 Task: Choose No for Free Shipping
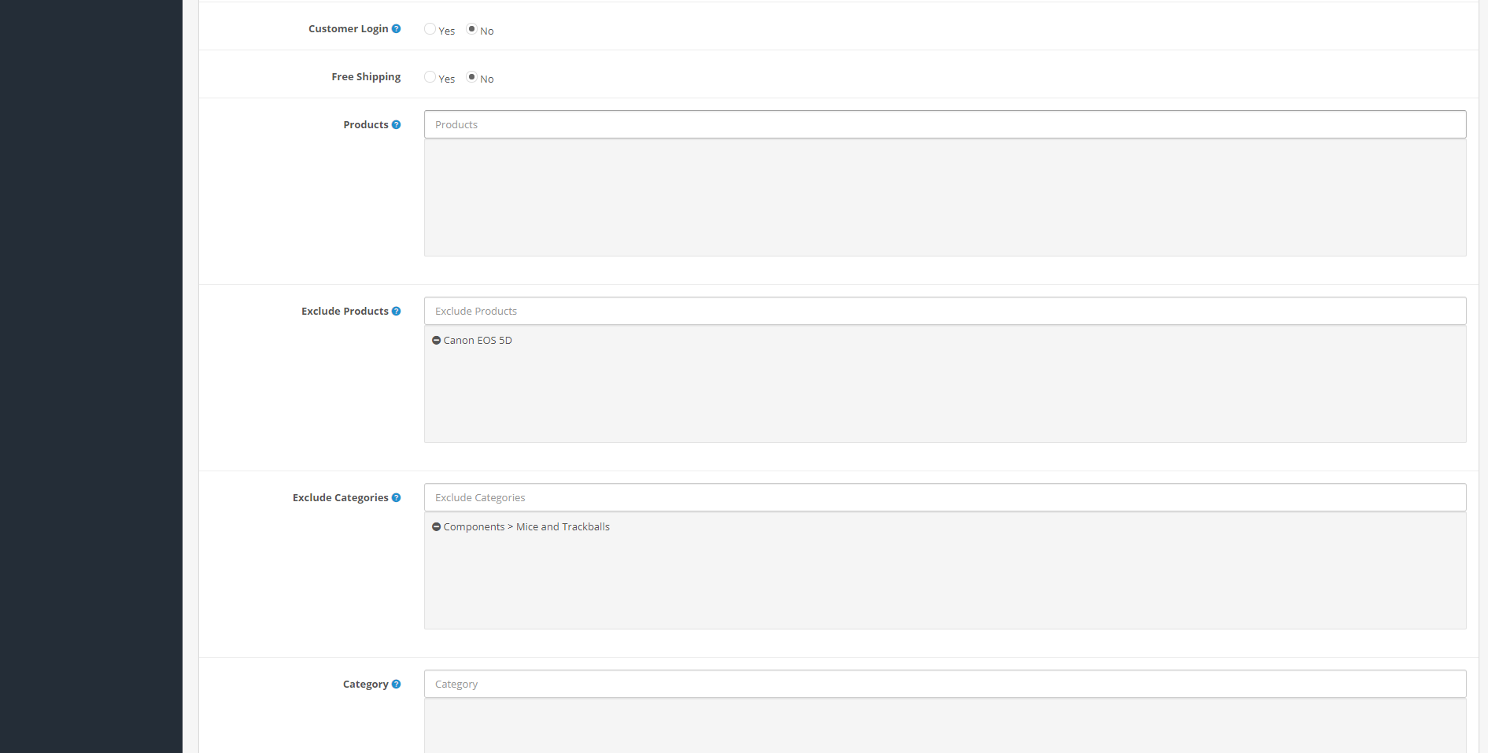pyautogui.click(x=471, y=77)
